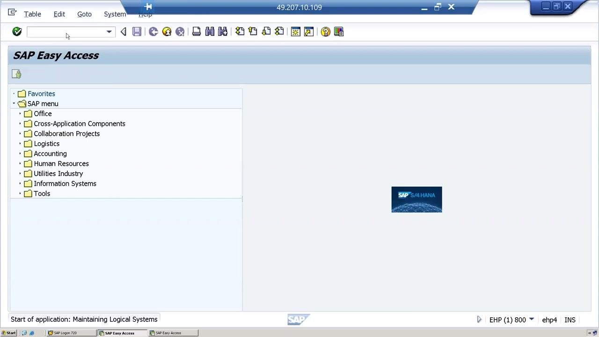This screenshot has width=599, height=337.
Task: Click the Save diskette icon
Action: pos(137,32)
